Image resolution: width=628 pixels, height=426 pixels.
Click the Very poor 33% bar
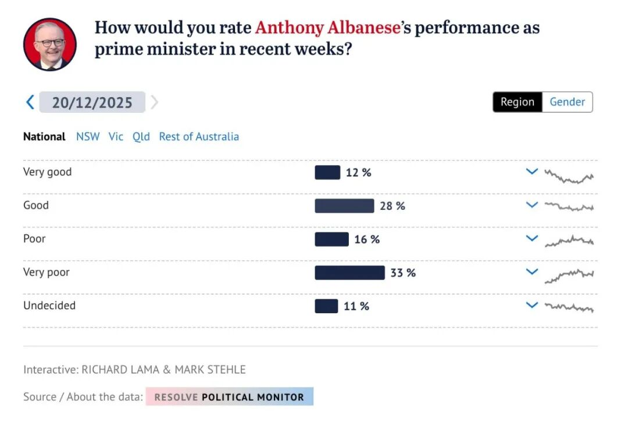click(x=349, y=273)
